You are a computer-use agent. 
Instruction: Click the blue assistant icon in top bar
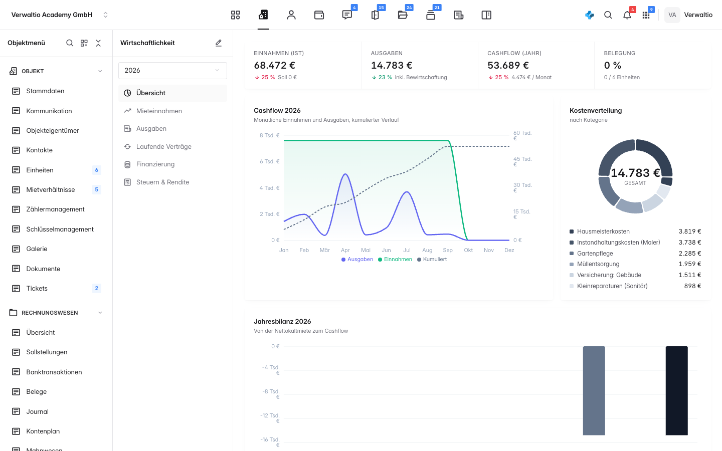point(590,15)
